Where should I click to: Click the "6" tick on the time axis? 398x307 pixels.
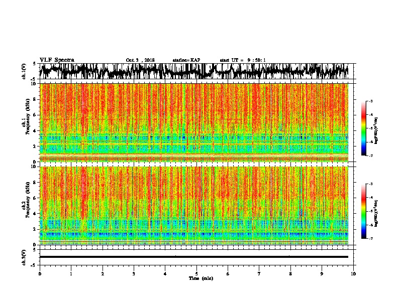click(228, 274)
